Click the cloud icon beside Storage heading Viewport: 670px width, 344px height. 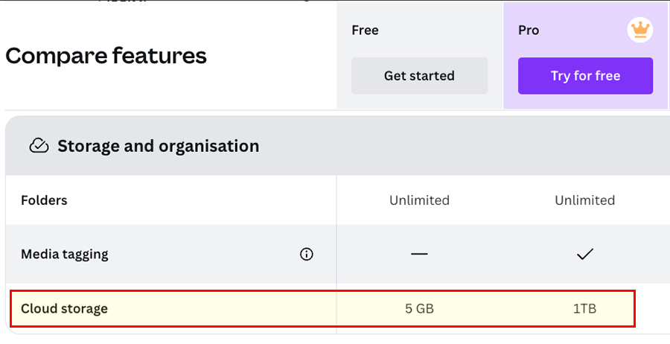tap(39, 146)
